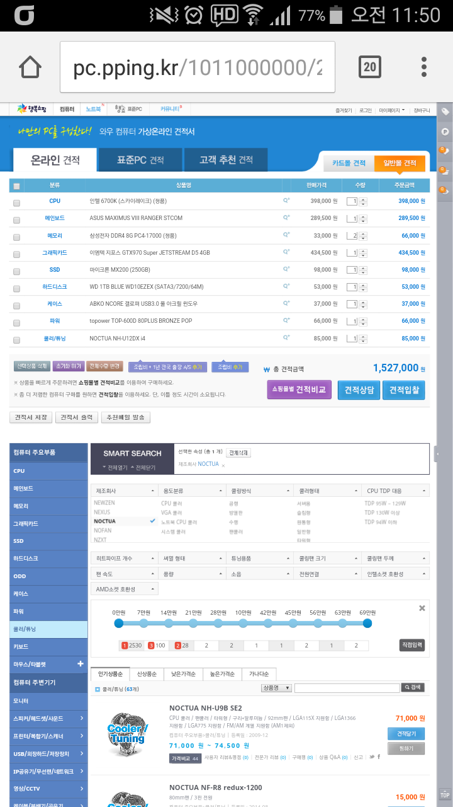Viewport: 453px width, 807px height.
Task: Open the browser three-dot overflow menu
Action: click(x=424, y=67)
